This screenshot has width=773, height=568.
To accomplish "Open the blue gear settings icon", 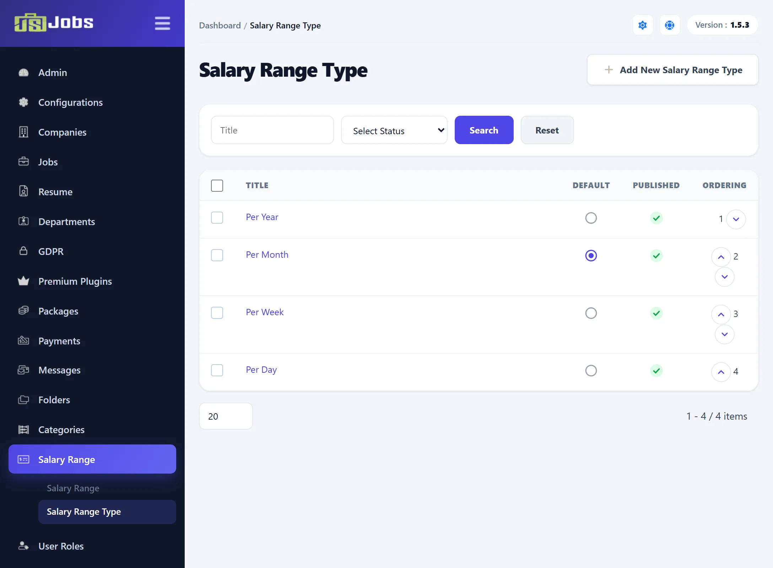I will coord(643,25).
